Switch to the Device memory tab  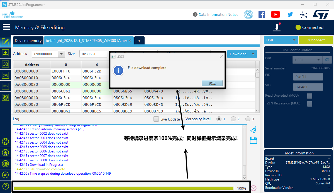coord(28,41)
